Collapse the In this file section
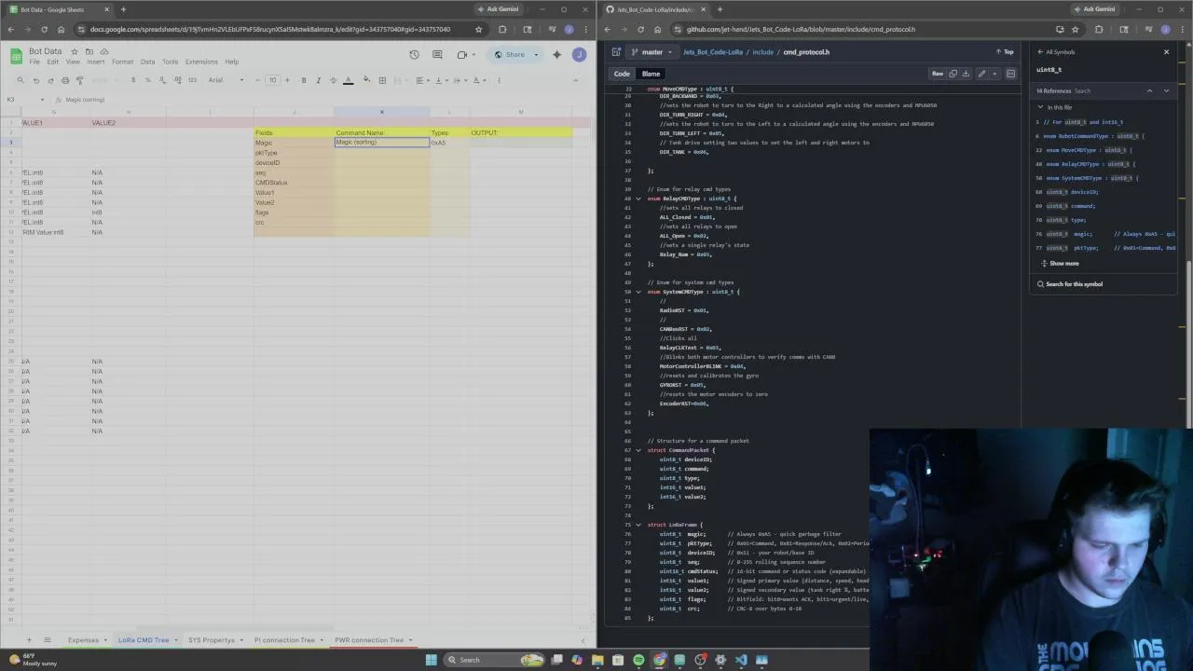The height and width of the screenshot is (671, 1193). pyautogui.click(x=1041, y=107)
